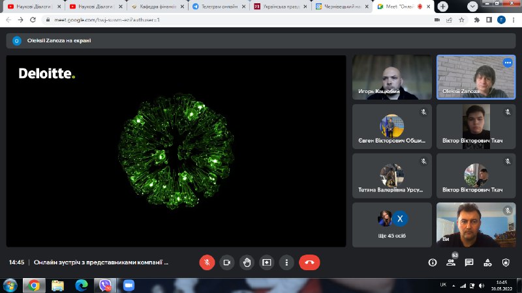Open more options three-dot menu
The width and height of the screenshot is (522, 293).
pos(286,262)
